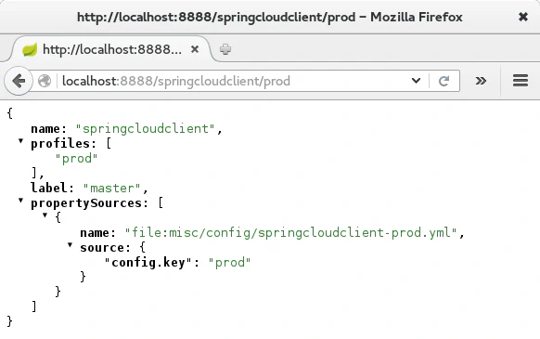Open the URL history dropdown arrow
The image size is (540, 339).
[416, 81]
